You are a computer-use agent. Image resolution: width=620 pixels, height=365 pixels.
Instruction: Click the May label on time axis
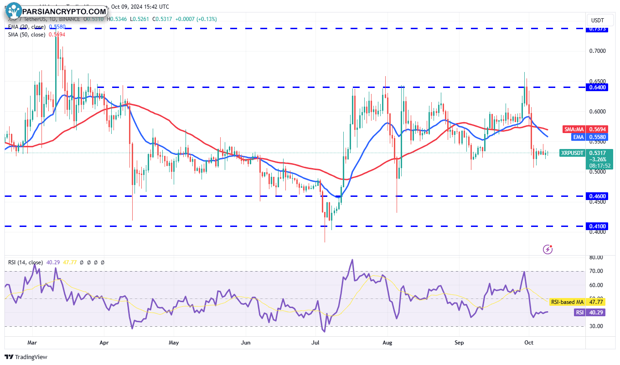tap(174, 342)
